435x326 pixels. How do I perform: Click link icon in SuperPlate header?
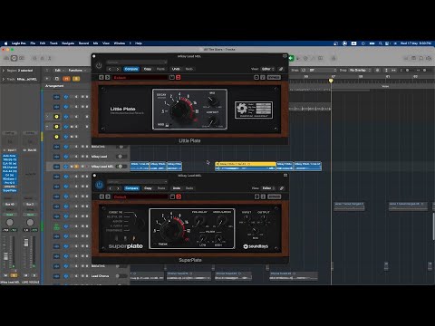282,188
